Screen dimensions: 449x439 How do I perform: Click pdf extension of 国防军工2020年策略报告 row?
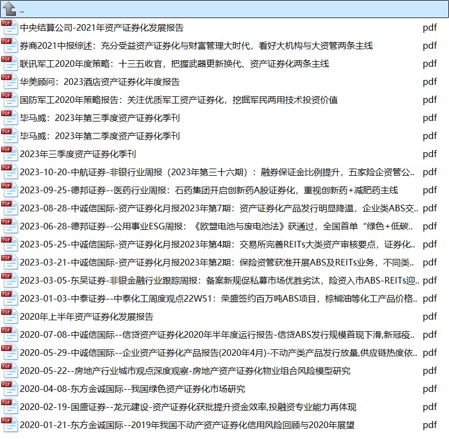click(430, 100)
